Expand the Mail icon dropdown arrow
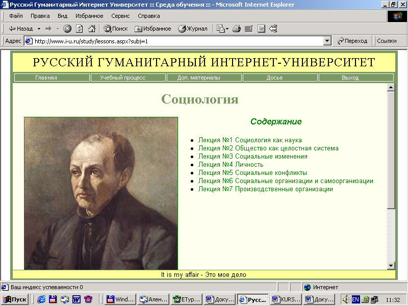The height and width of the screenshot is (306, 408). 227,29
